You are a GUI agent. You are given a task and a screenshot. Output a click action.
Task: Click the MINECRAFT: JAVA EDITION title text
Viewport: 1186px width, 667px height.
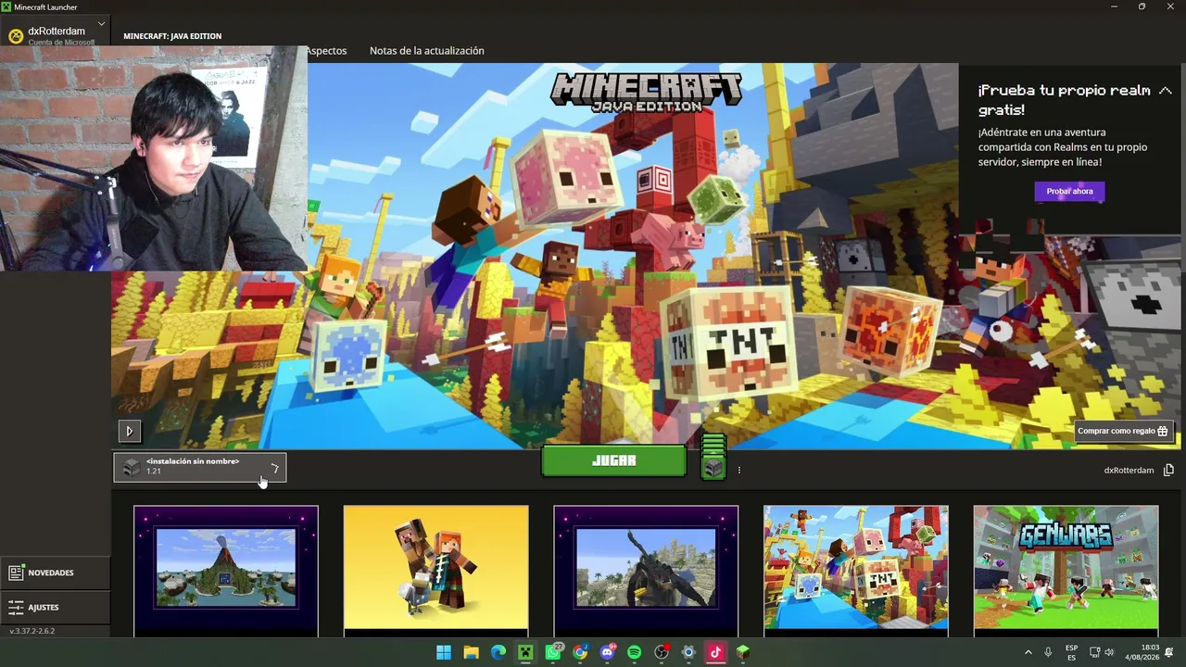(x=172, y=36)
